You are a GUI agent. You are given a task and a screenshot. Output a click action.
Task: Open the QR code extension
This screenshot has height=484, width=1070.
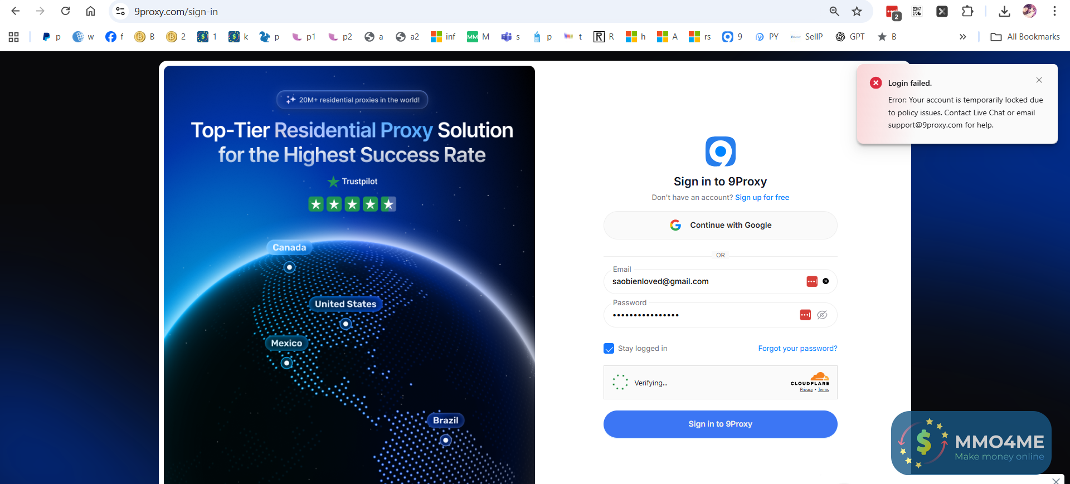click(x=917, y=11)
